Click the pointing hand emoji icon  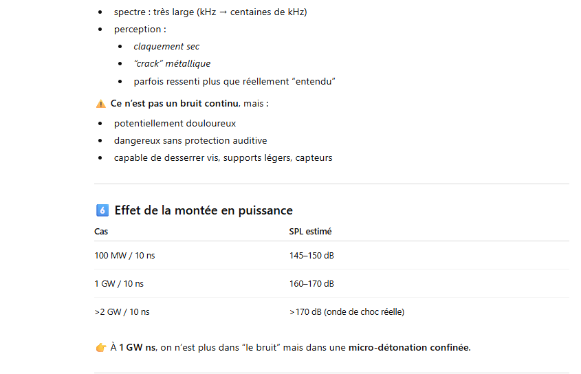pyautogui.click(x=100, y=348)
